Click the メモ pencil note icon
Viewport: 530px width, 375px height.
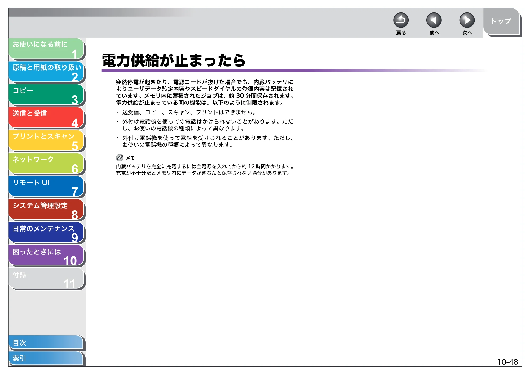[x=120, y=158]
